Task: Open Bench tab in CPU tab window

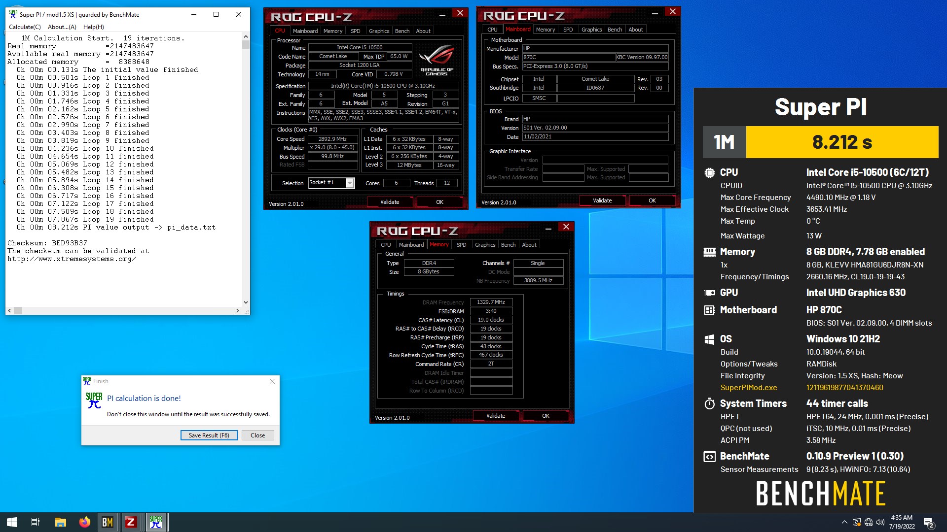Action: click(x=402, y=31)
